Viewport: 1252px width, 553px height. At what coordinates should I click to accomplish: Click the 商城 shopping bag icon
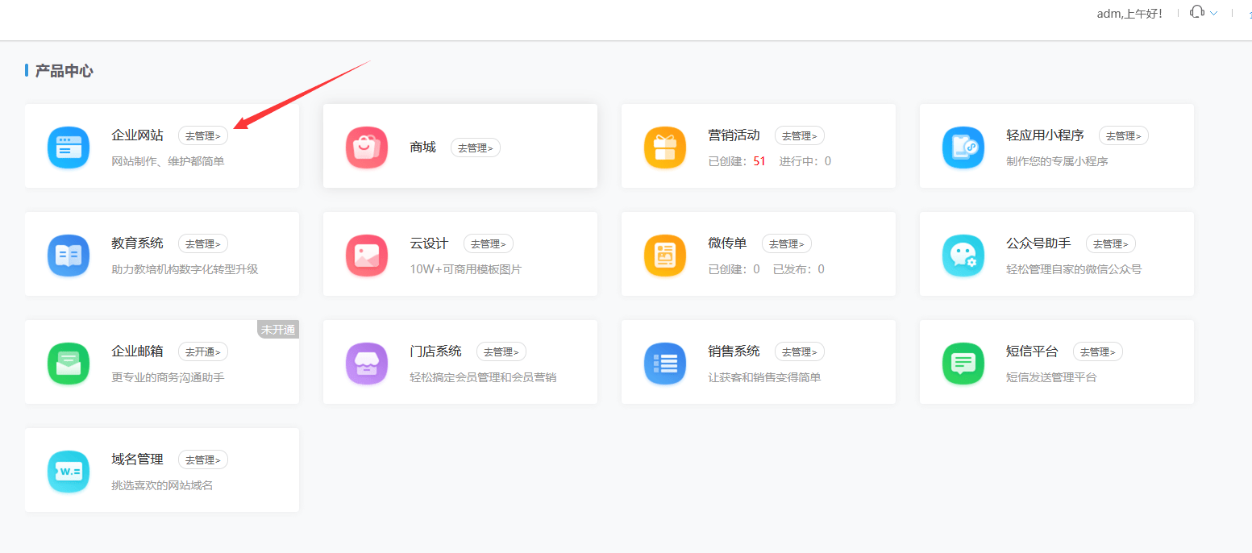(367, 147)
